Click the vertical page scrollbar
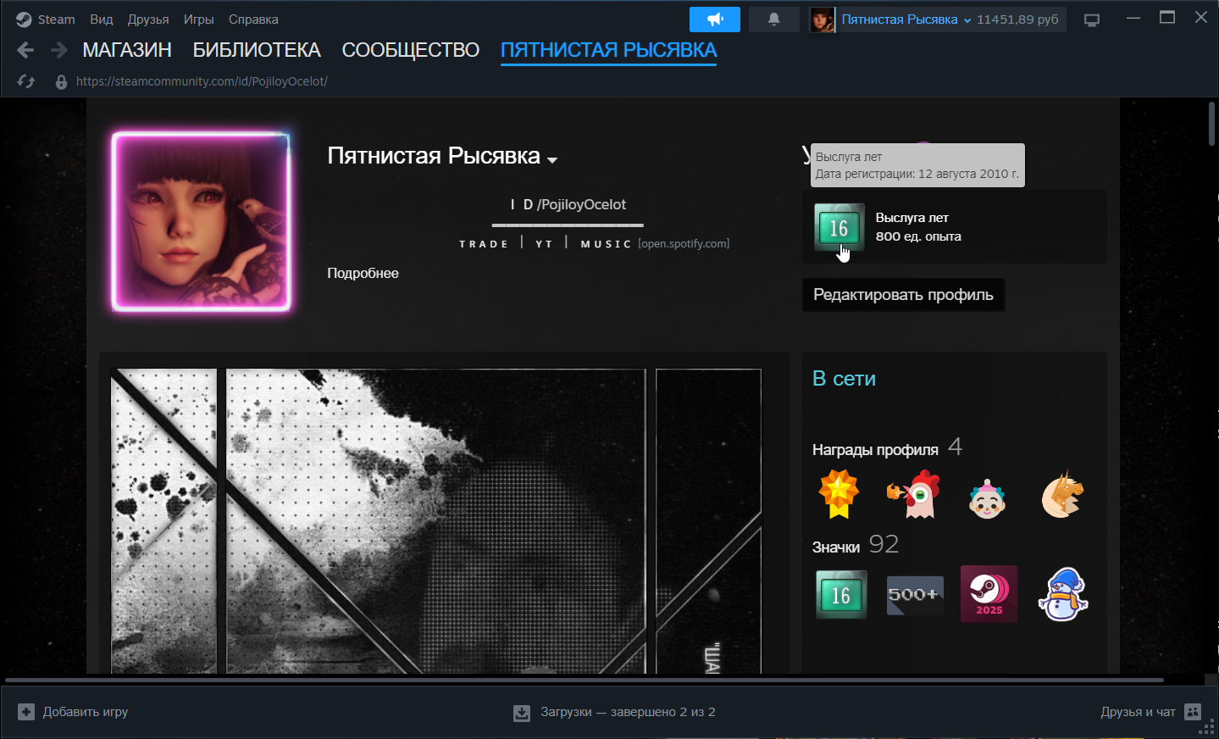The image size is (1219, 739). 1211,124
